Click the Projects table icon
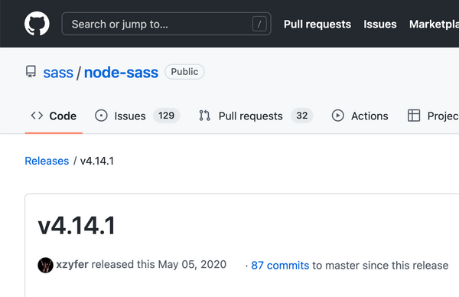Viewport: 459px width, 297px height. click(x=414, y=116)
